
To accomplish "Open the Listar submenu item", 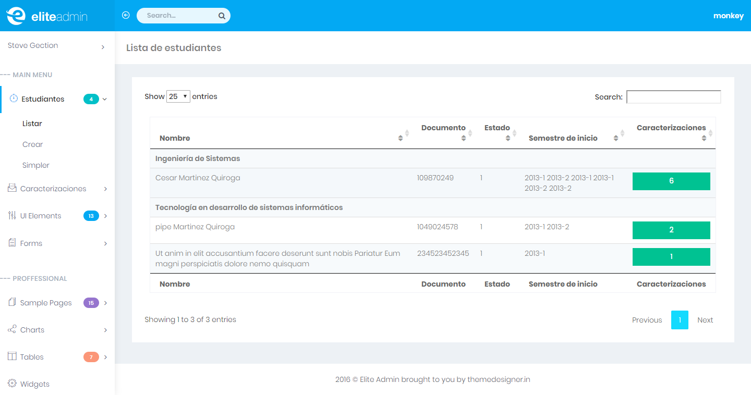I will [x=32, y=124].
